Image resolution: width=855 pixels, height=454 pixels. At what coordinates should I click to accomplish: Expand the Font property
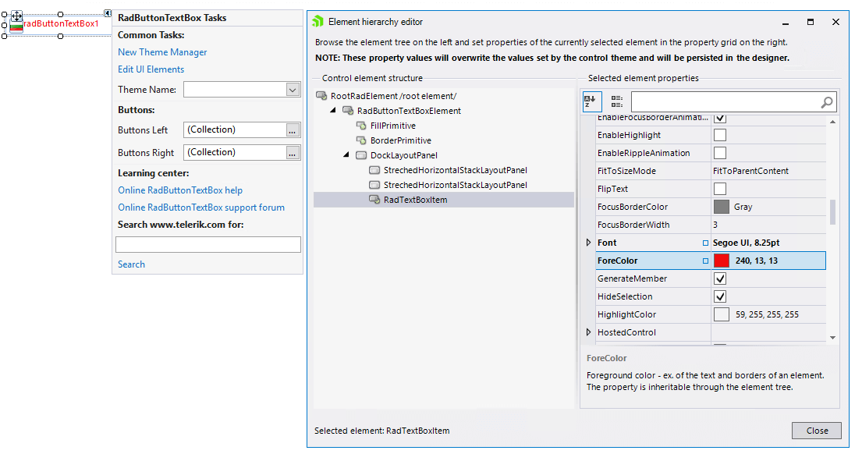pyautogui.click(x=588, y=243)
